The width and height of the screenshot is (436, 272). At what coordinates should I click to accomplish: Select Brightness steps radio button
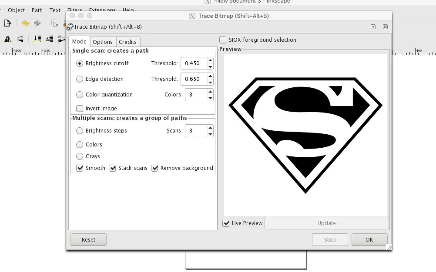[x=80, y=131]
